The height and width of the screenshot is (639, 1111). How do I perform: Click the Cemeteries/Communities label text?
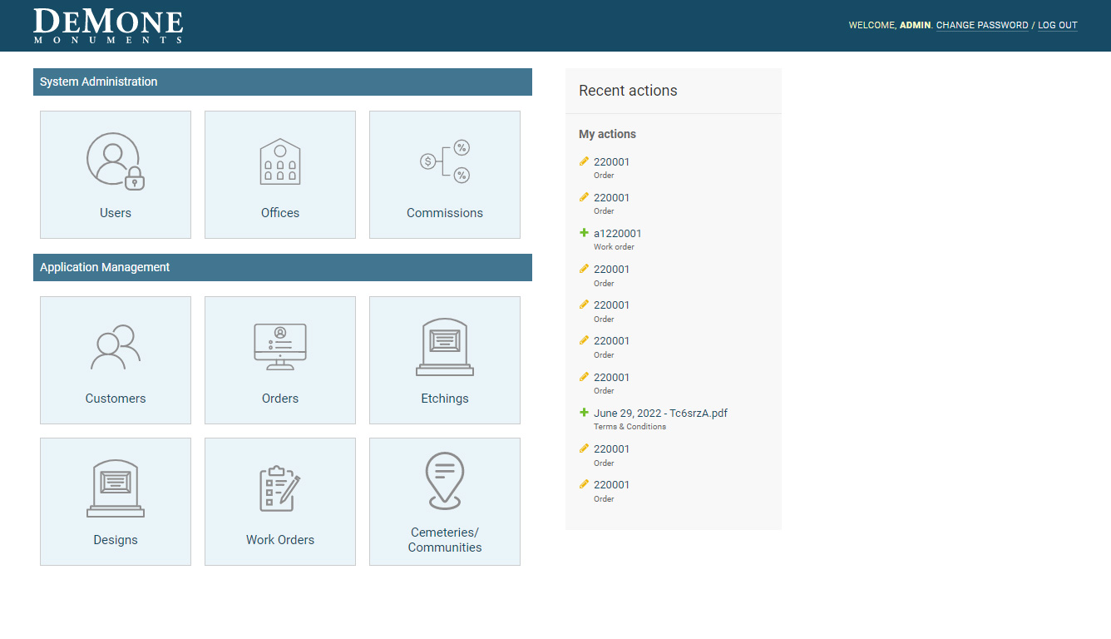coord(445,540)
